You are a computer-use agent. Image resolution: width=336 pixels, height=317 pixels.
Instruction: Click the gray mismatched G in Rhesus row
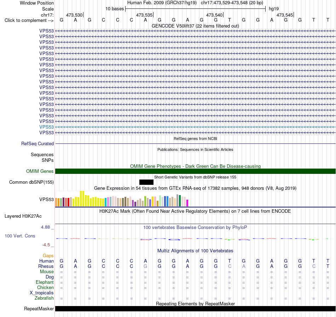145,266
